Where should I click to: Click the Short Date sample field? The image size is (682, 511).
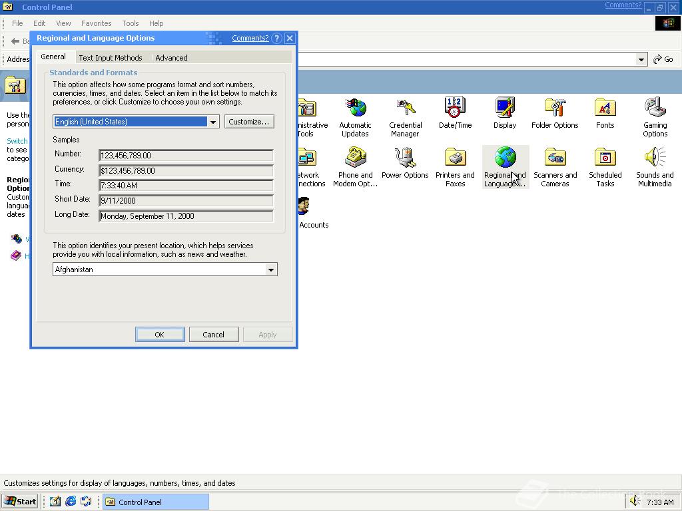(x=186, y=201)
